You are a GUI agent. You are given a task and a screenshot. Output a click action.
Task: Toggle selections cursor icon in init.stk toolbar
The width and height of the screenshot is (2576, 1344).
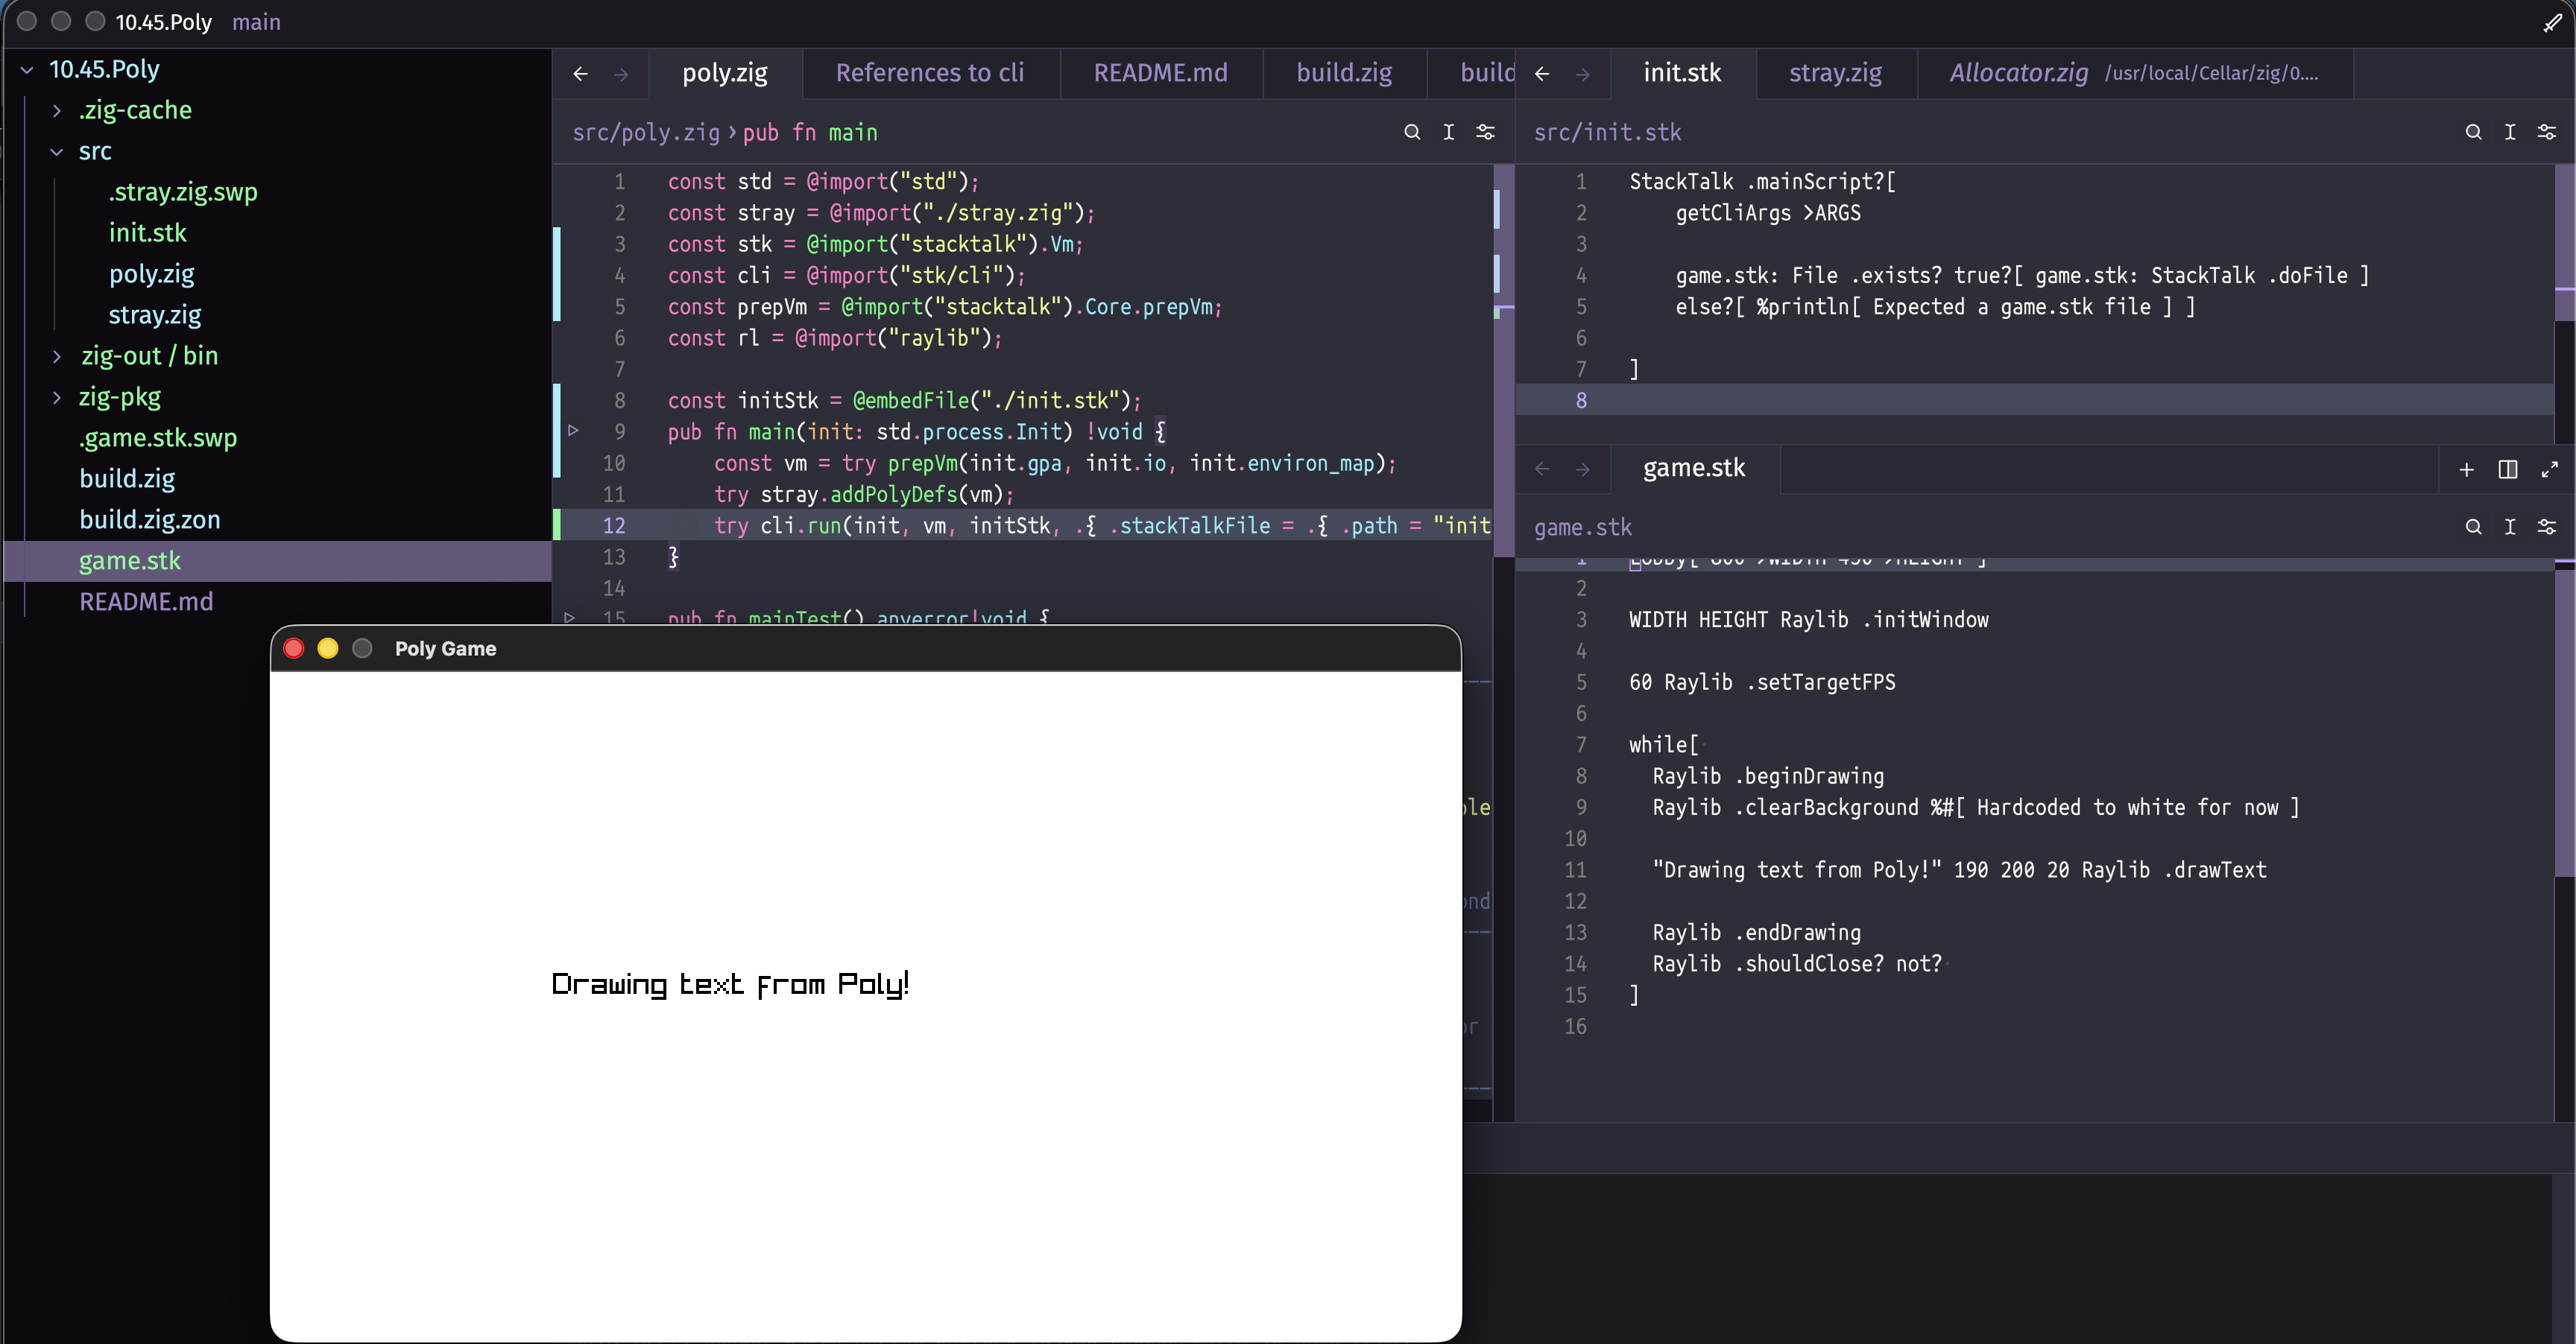point(2509,132)
